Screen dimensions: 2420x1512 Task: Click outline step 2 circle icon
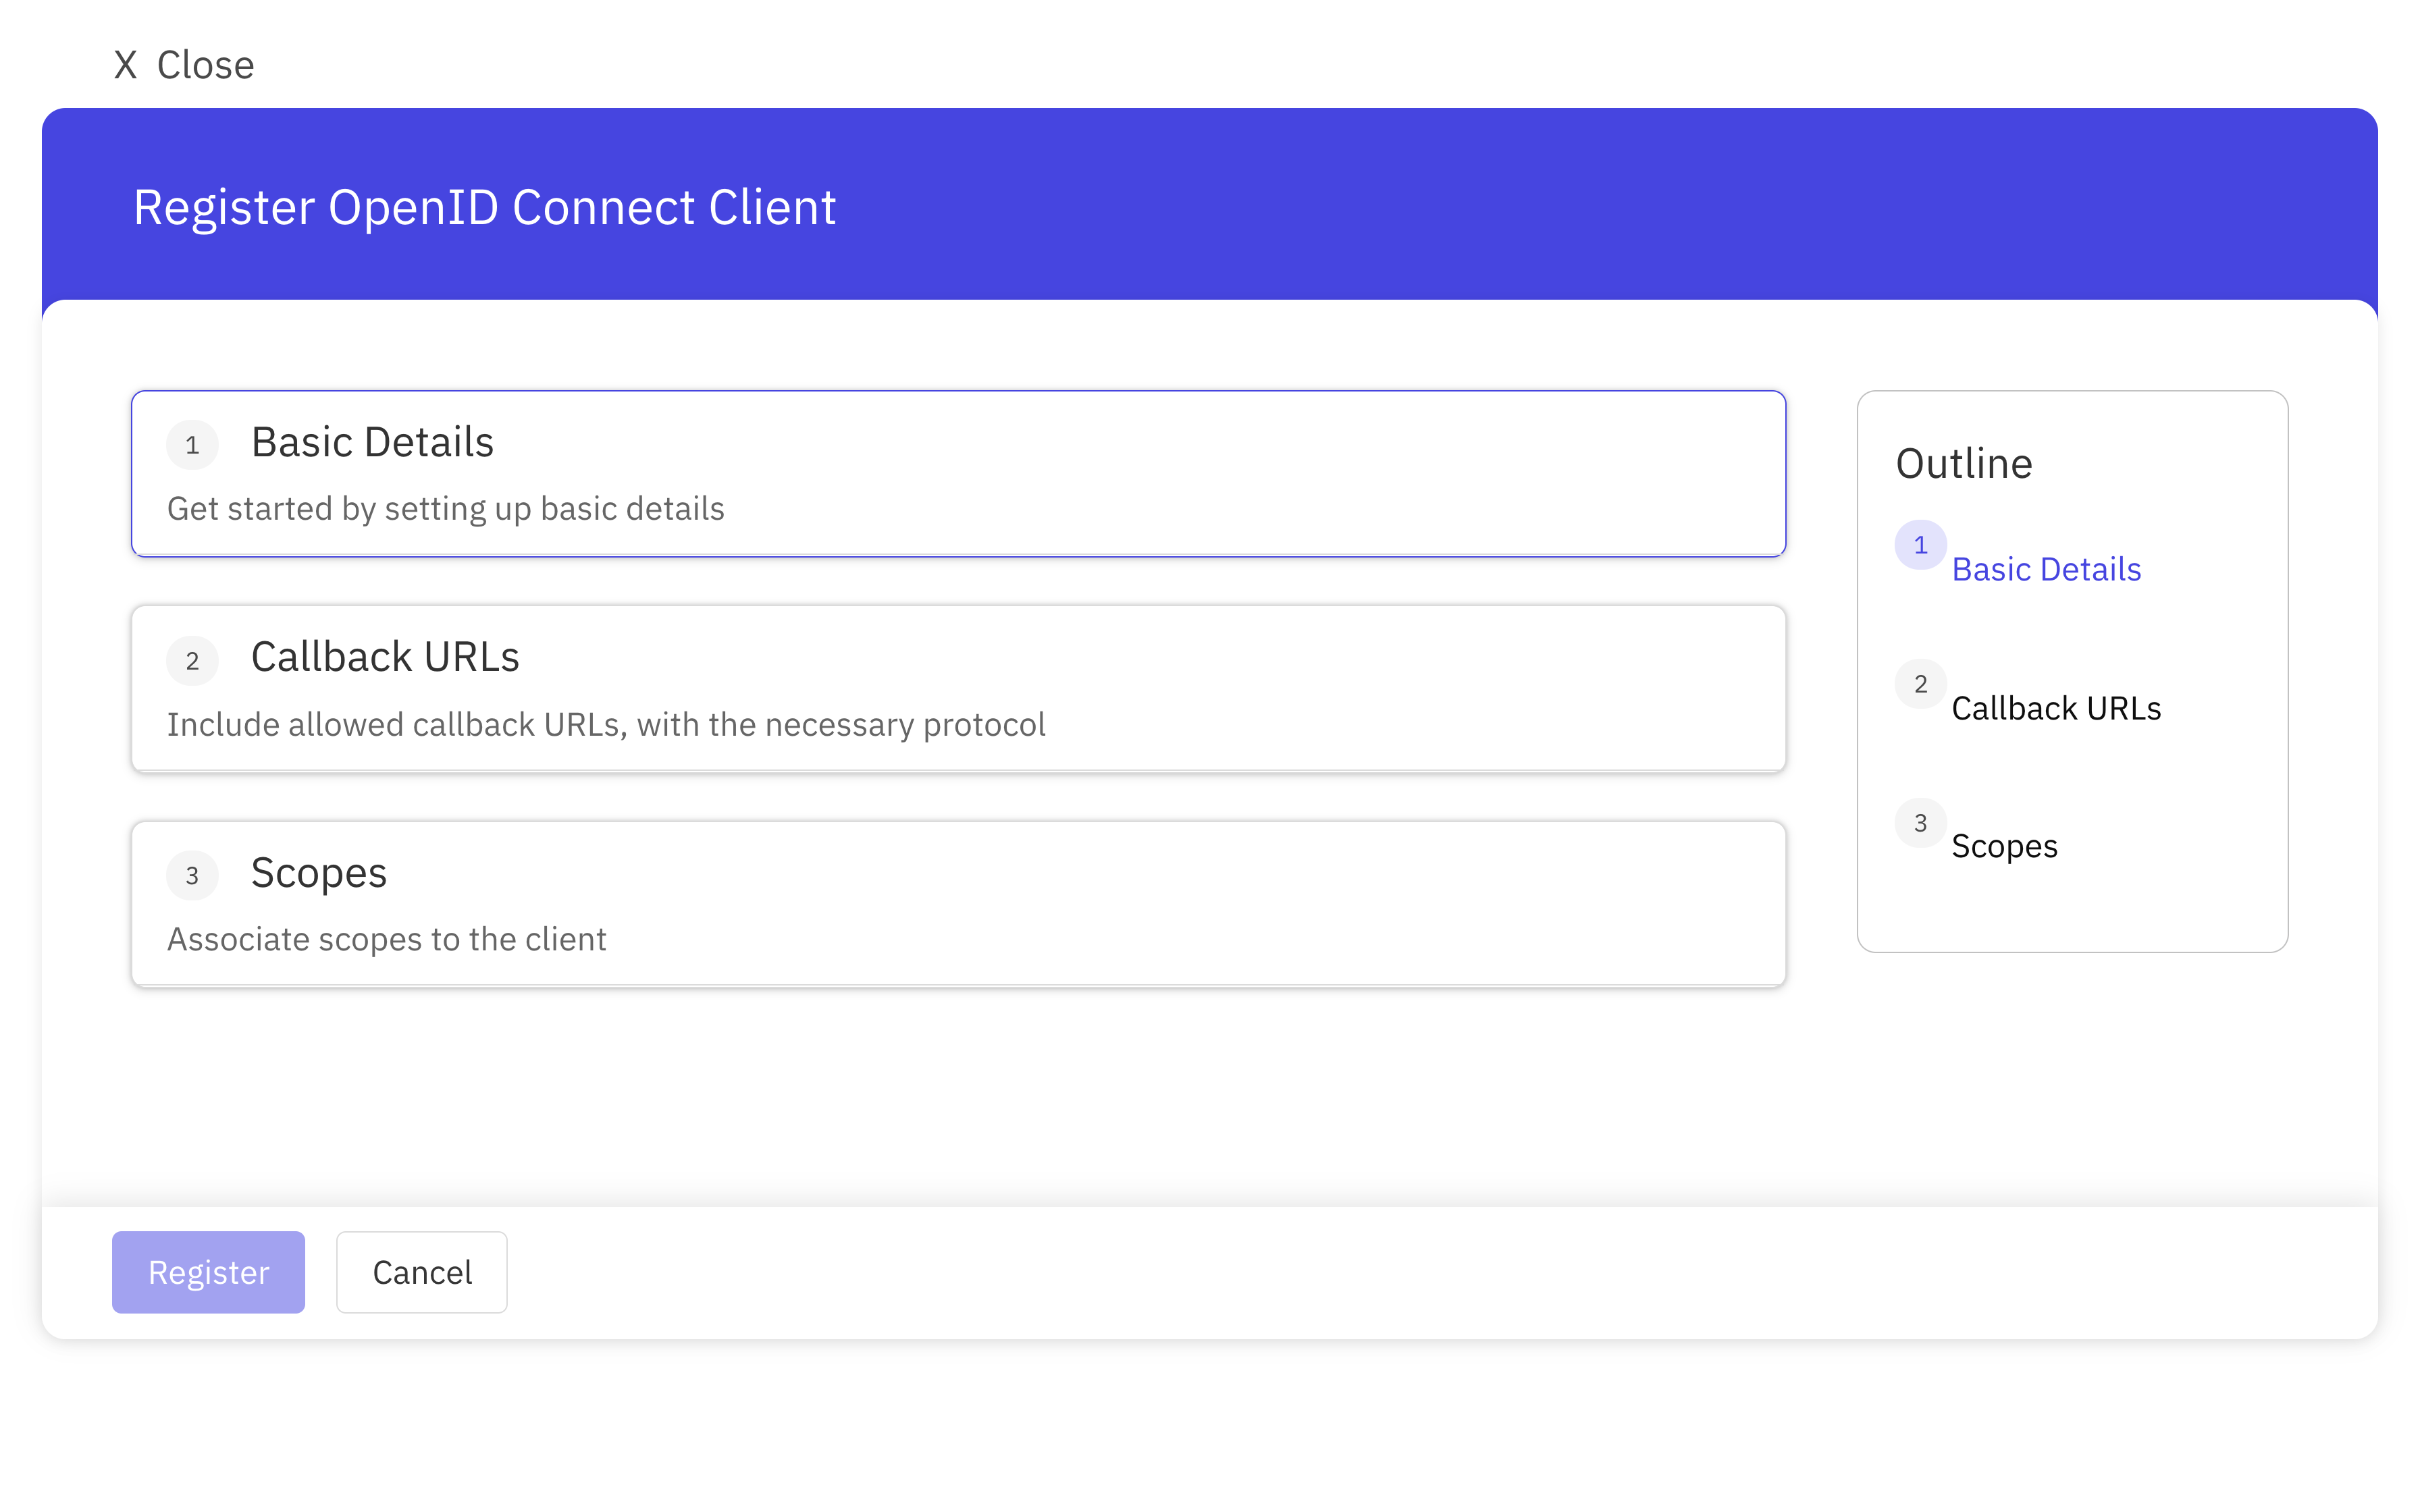click(x=1920, y=684)
